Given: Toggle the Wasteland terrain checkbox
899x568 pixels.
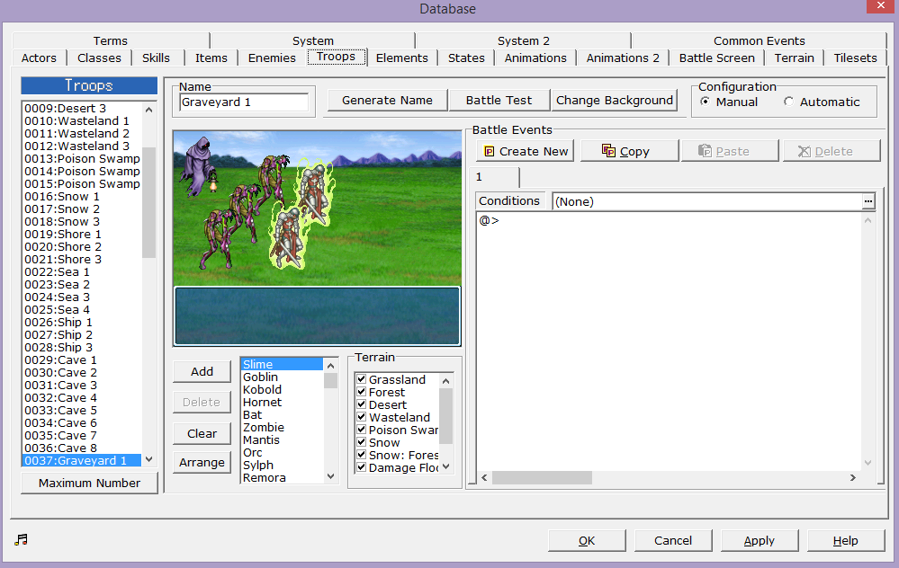Looking at the screenshot, I should (361, 417).
